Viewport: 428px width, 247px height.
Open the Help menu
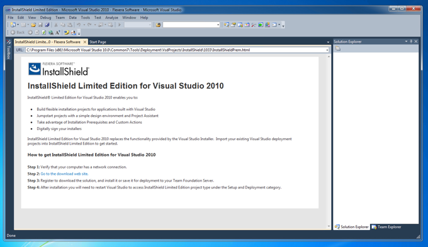pyautogui.click(x=144, y=18)
